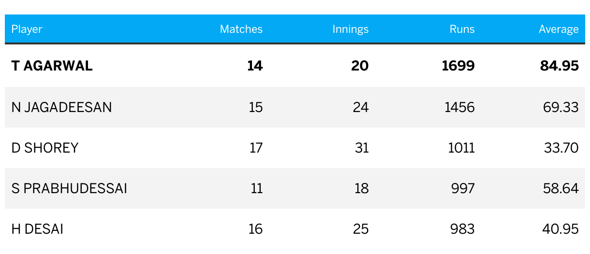
Task: Select H Desai's 983 runs cell
Action: pos(464,228)
